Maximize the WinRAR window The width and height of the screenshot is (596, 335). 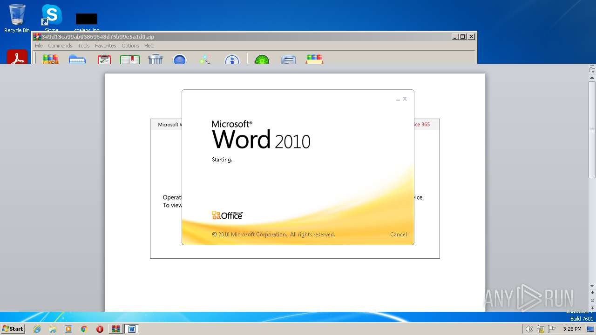coord(463,37)
